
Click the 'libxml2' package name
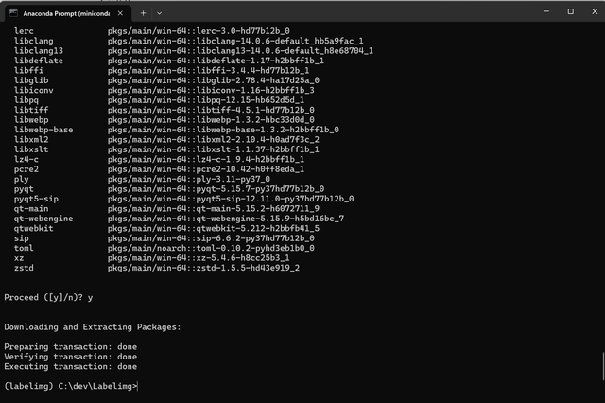31,139
